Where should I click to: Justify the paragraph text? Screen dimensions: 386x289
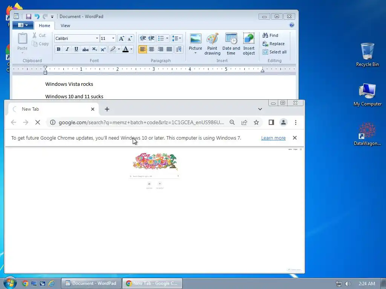[169, 49]
